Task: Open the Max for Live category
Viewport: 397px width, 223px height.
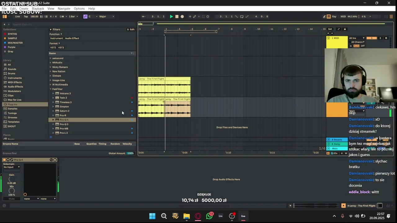Action: click(x=14, y=100)
